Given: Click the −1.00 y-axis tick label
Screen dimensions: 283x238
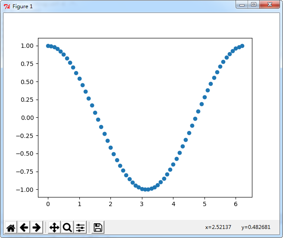Looking at the screenshot, I should [25, 190].
